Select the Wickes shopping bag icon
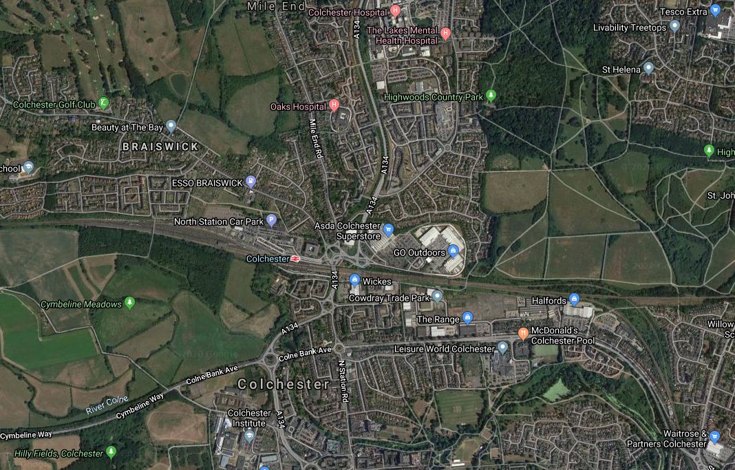 pyautogui.click(x=355, y=280)
